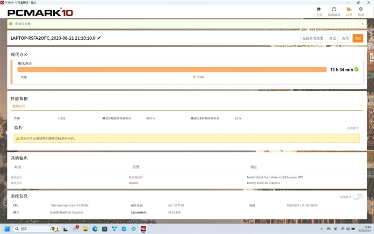Open the blue e browser taskbar icon
Screen dimensions: 374x234
(x=124, y=229)
